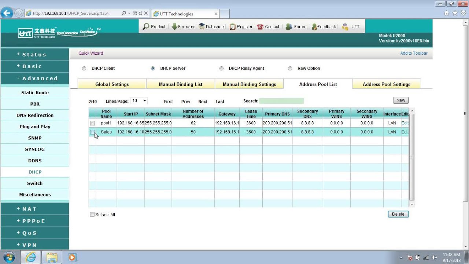469x264 pixels.
Task: Expand the Basic menu section
Action: click(x=35, y=66)
